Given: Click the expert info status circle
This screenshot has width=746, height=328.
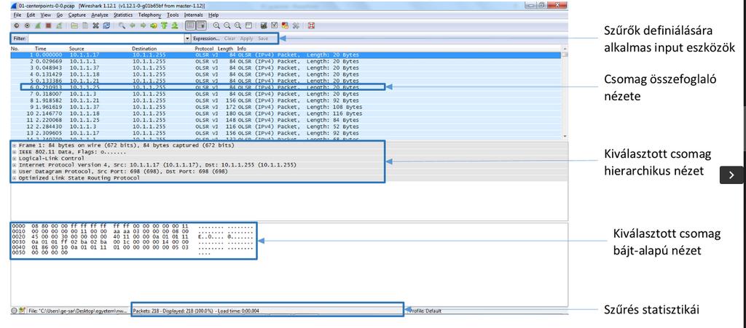Looking at the screenshot, I should pos(15,311).
